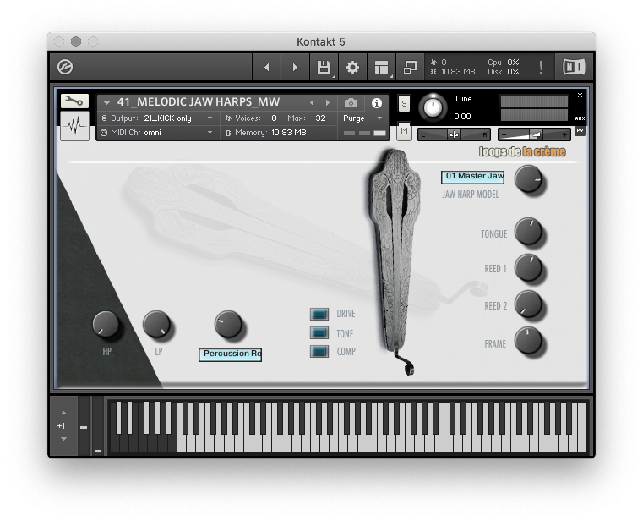Image resolution: width=643 pixels, height=521 pixels.
Task: Click the Max voices value 32
Action: (321, 118)
